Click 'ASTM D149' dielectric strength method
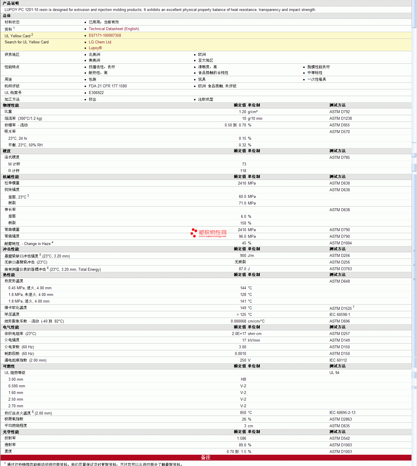This screenshot has height=466, width=417. pyautogui.click(x=339, y=340)
